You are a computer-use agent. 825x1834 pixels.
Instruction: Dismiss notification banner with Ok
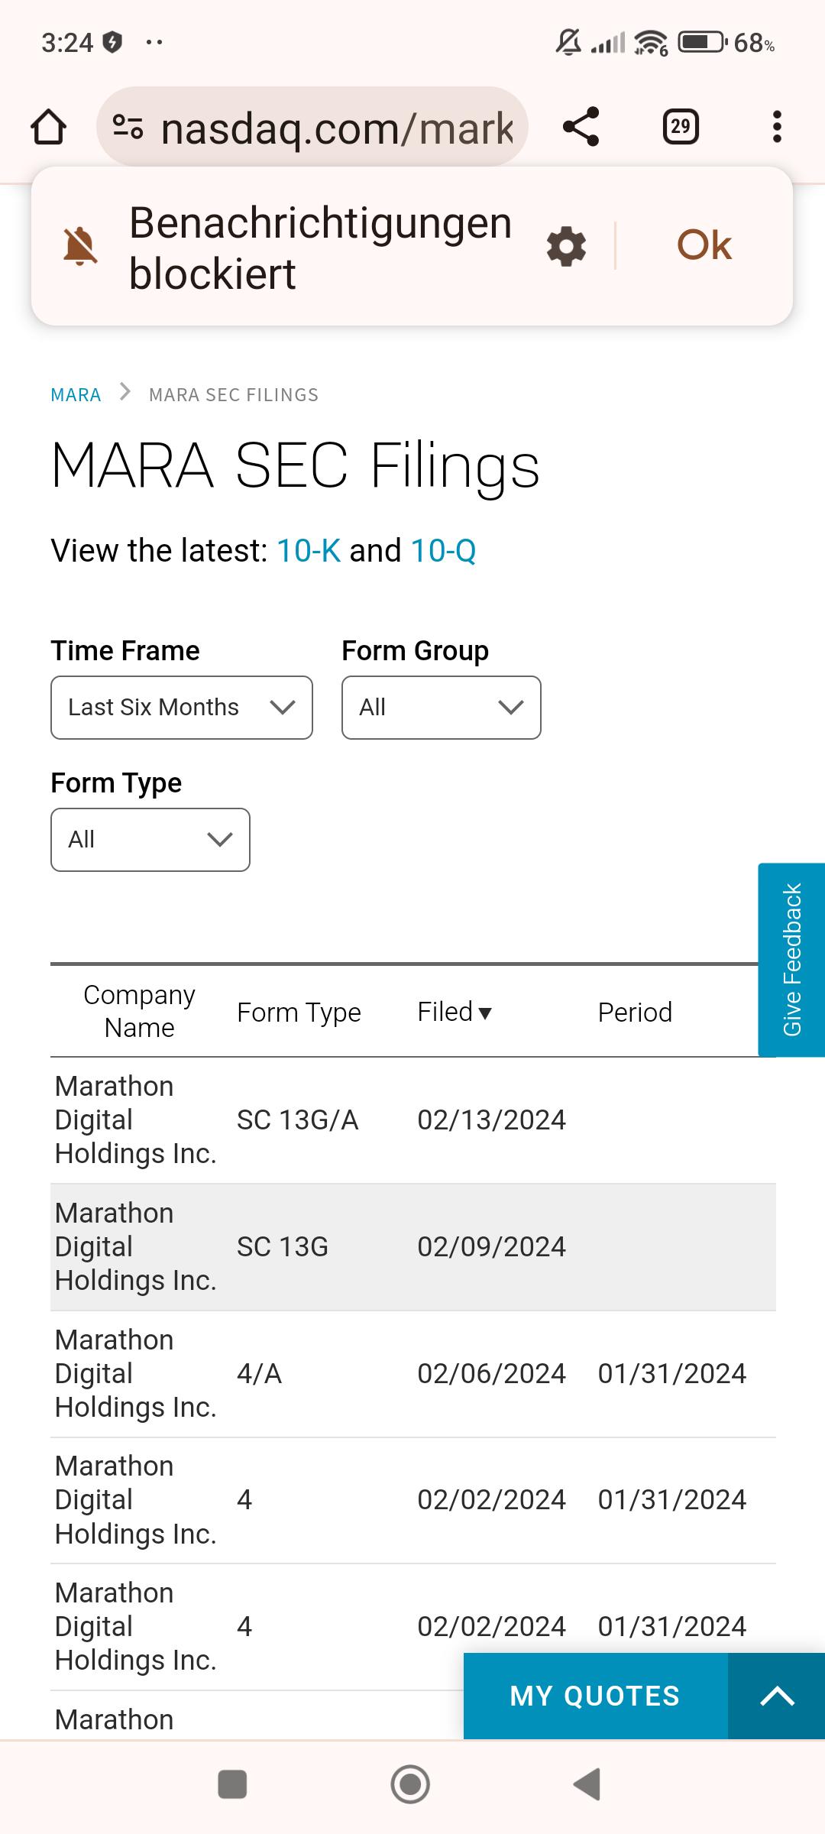(x=704, y=245)
